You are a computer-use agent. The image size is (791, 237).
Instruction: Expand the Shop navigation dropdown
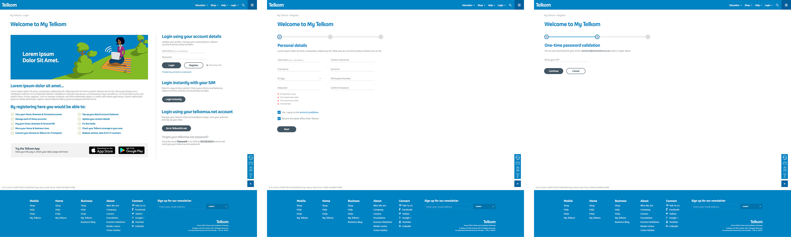pyautogui.click(x=214, y=5)
